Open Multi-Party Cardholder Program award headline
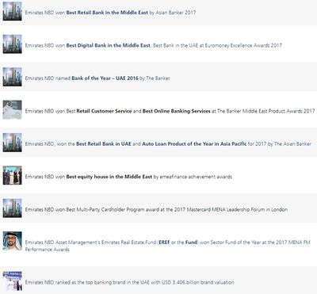Image resolution: width=317 pixels, height=294 pixels. pos(156,209)
